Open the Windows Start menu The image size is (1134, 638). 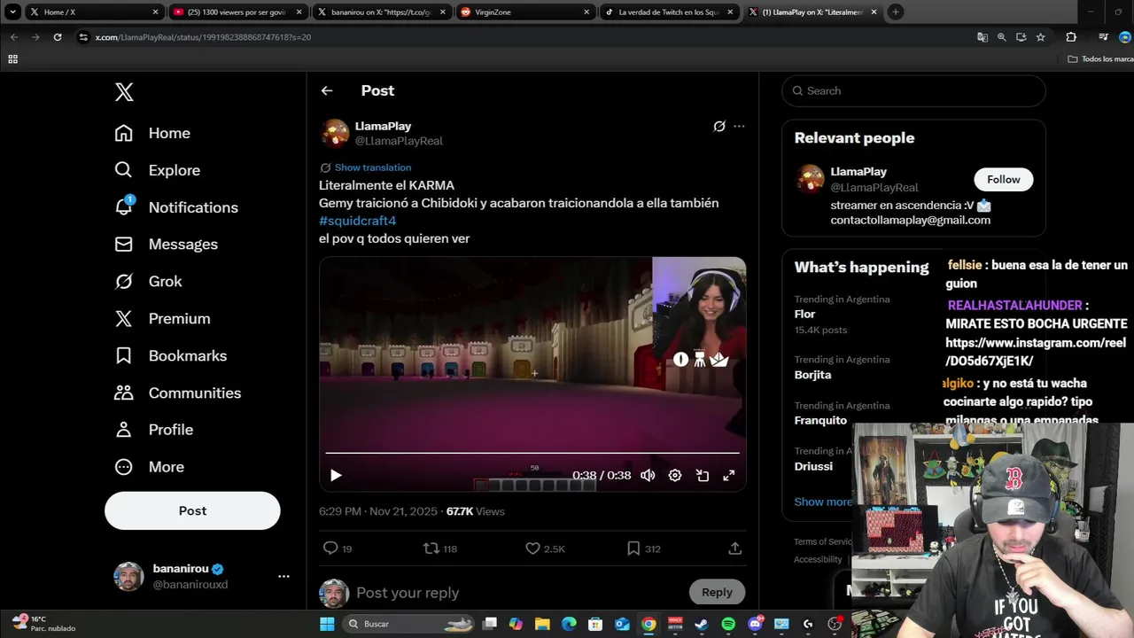[327, 624]
